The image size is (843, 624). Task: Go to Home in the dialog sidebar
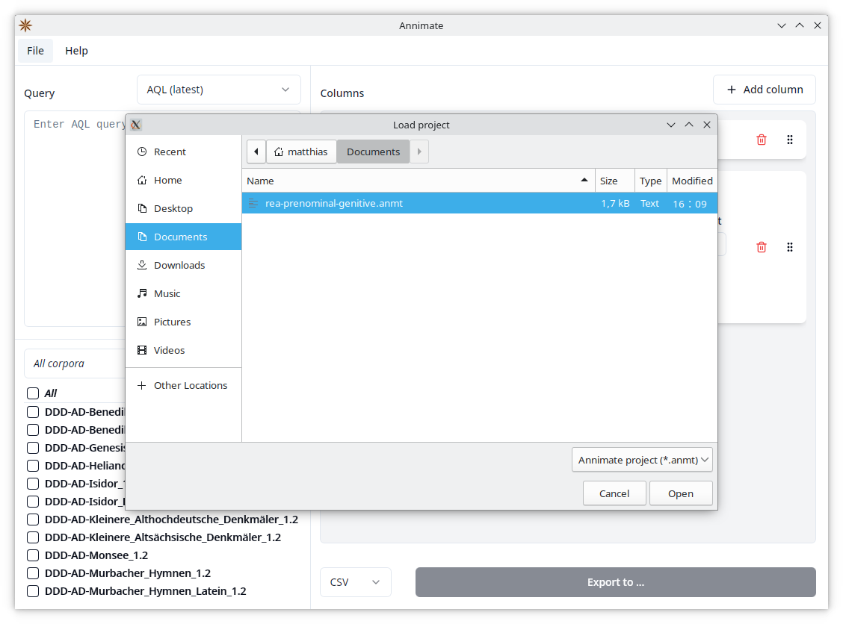[x=183, y=181]
